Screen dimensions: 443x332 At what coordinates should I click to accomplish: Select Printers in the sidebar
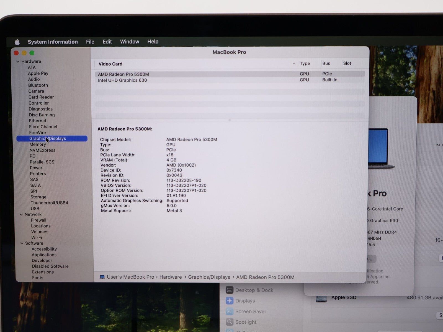[38, 174]
